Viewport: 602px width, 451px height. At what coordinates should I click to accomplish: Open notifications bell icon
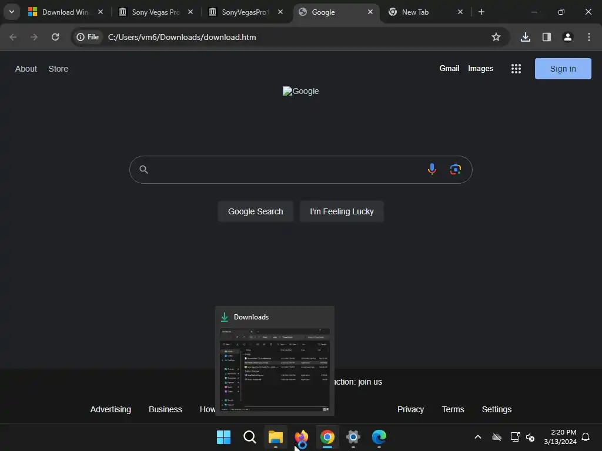pos(586,437)
